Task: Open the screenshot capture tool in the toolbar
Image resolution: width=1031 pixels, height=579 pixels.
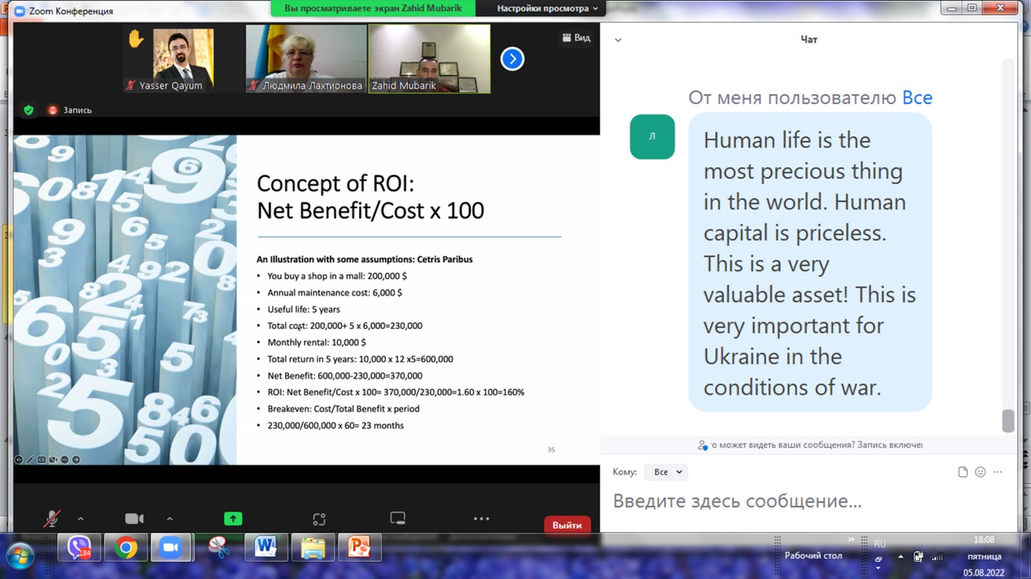Action: point(319,519)
